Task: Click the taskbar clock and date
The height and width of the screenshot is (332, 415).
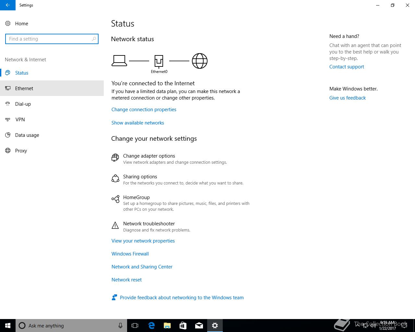Action: coord(387,326)
